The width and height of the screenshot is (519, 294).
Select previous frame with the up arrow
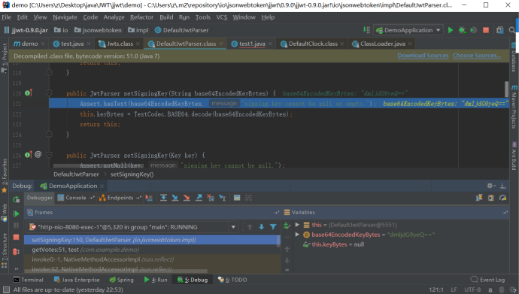click(x=250, y=227)
